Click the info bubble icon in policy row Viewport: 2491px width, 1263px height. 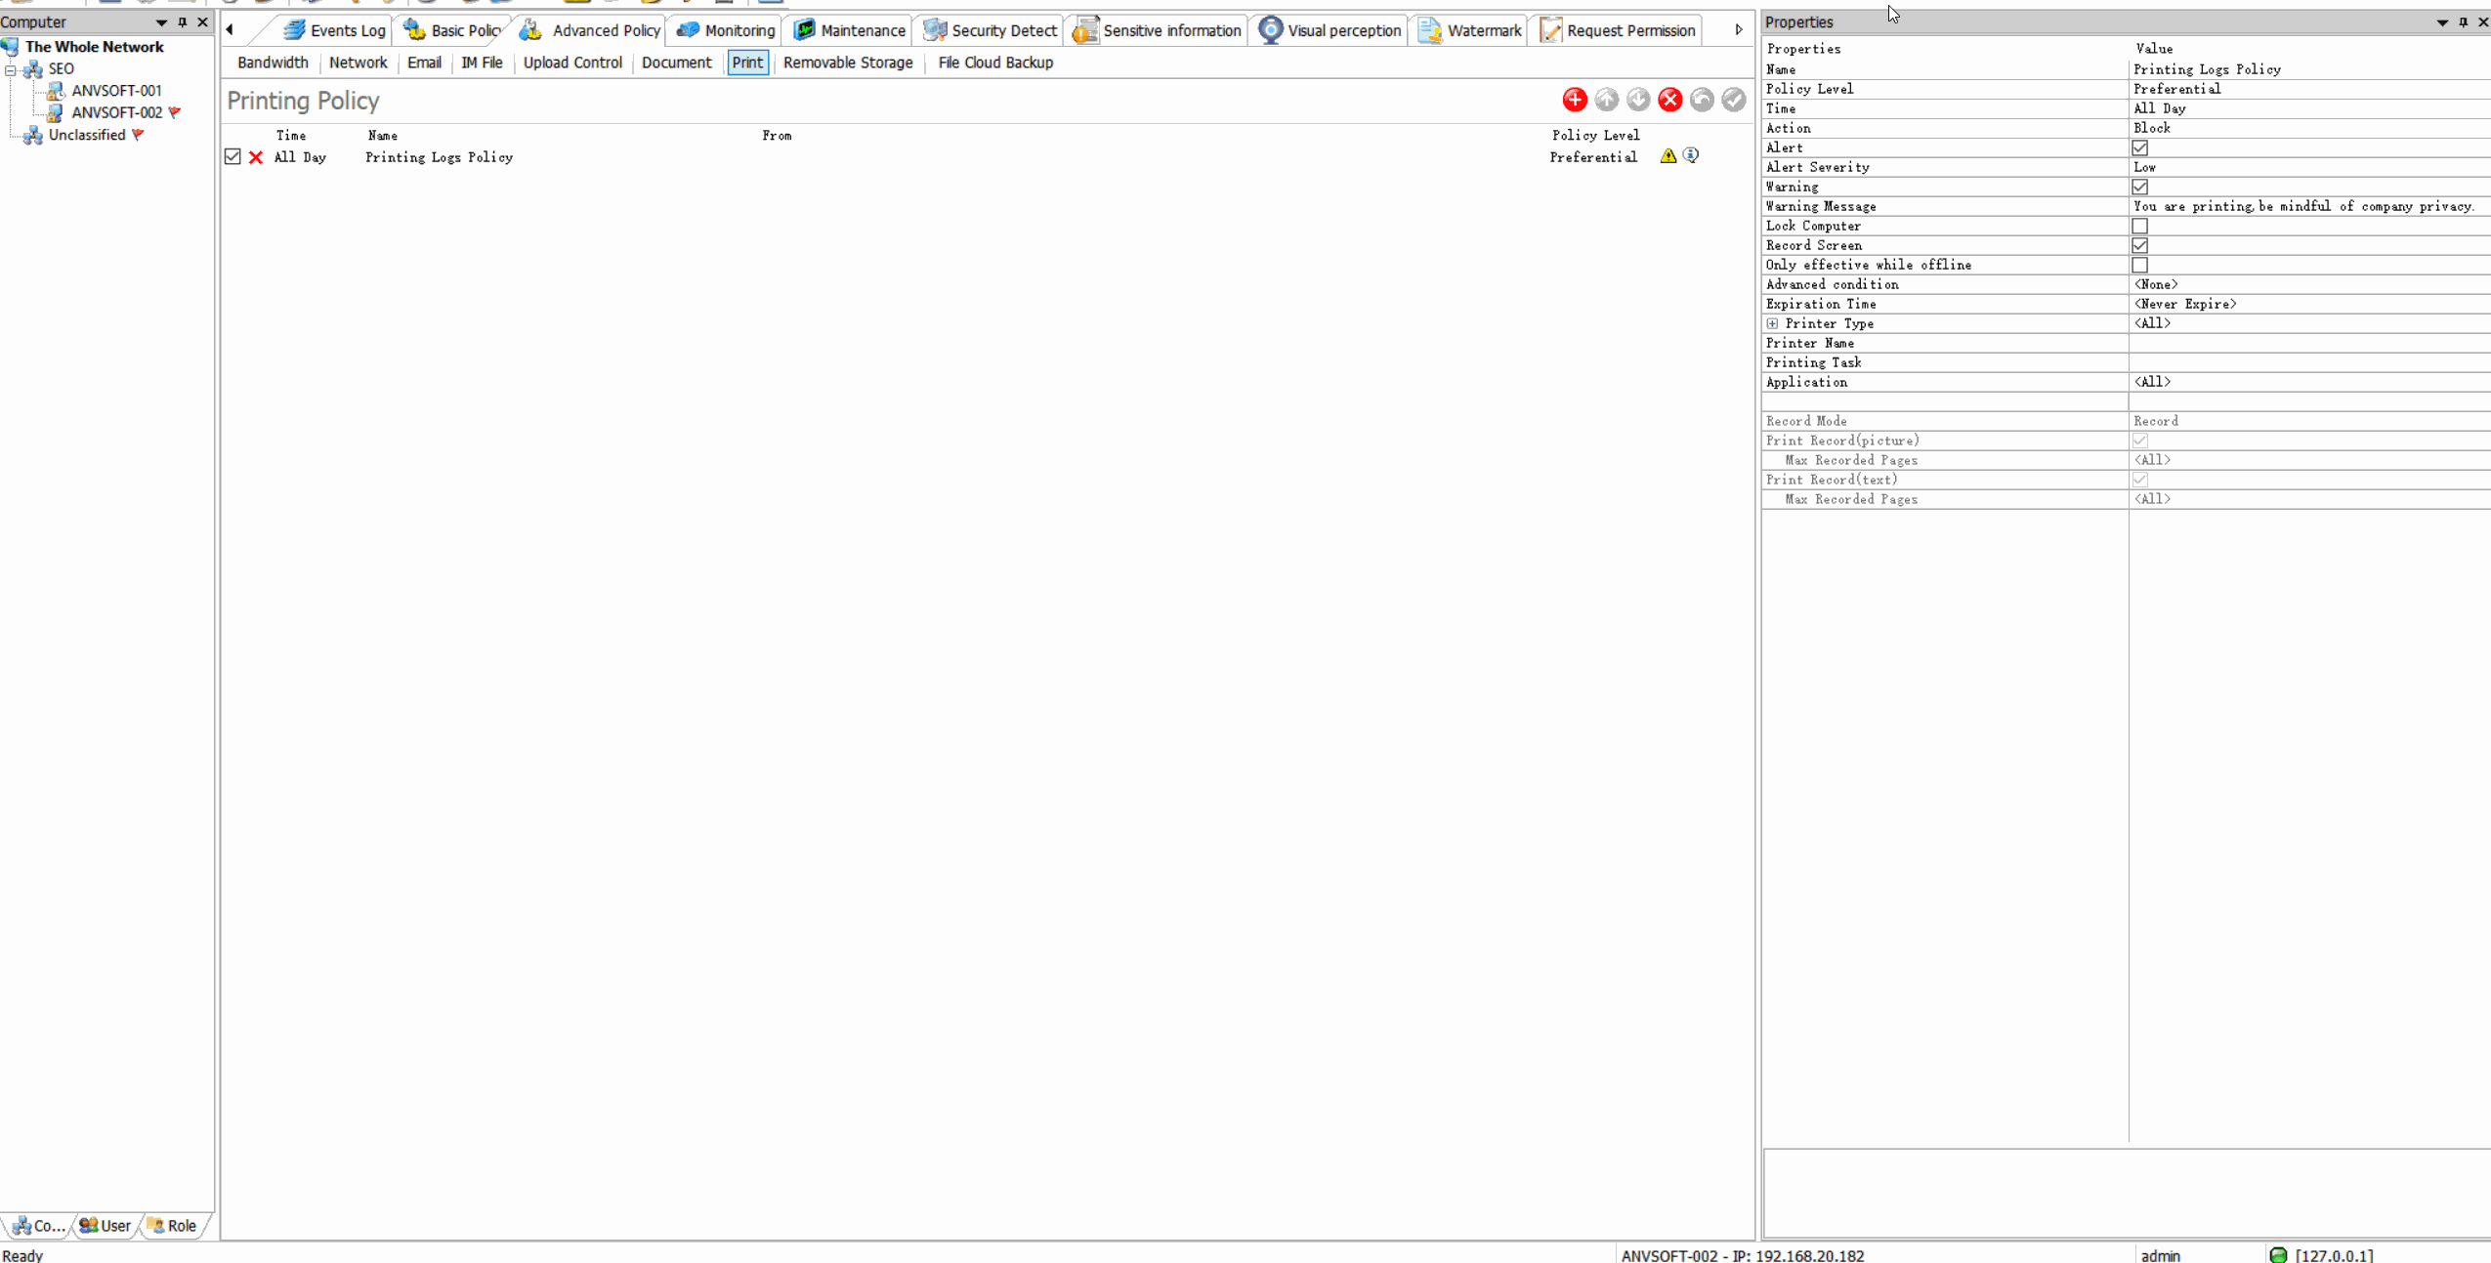(x=1690, y=156)
